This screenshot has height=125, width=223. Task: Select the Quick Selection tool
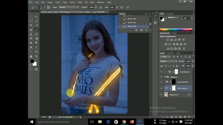click(x=36, y=21)
